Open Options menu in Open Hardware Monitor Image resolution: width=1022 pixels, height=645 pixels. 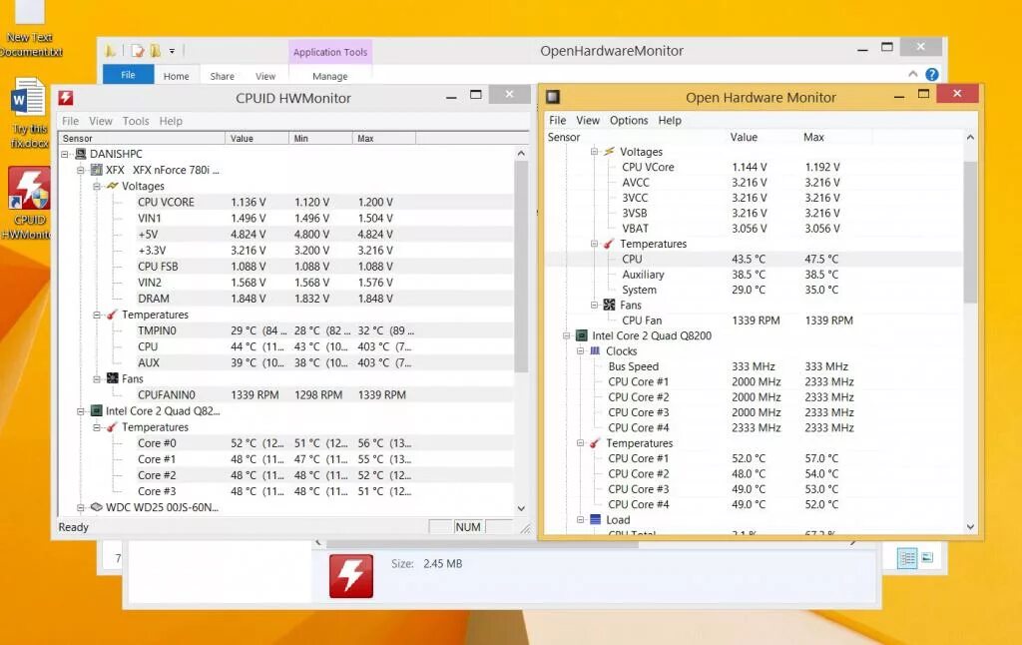tap(629, 121)
